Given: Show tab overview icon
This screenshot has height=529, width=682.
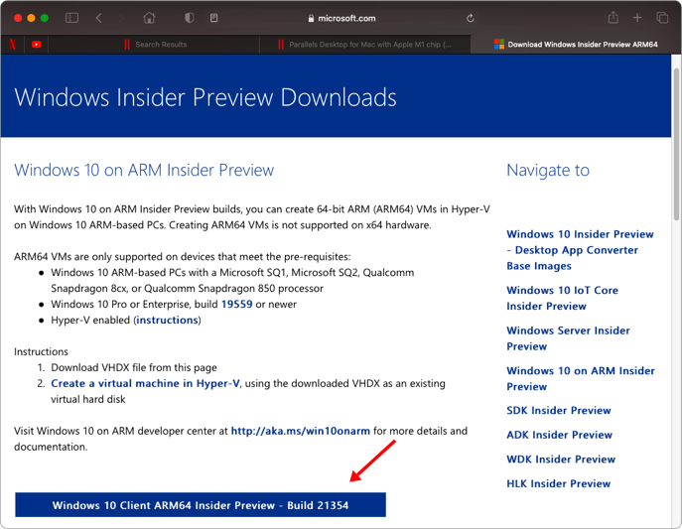Looking at the screenshot, I should click(x=662, y=18).
